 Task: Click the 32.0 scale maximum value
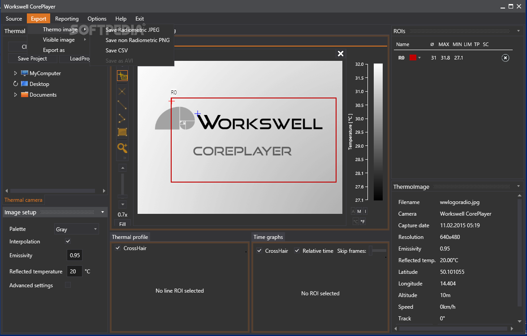click(359, 64)
